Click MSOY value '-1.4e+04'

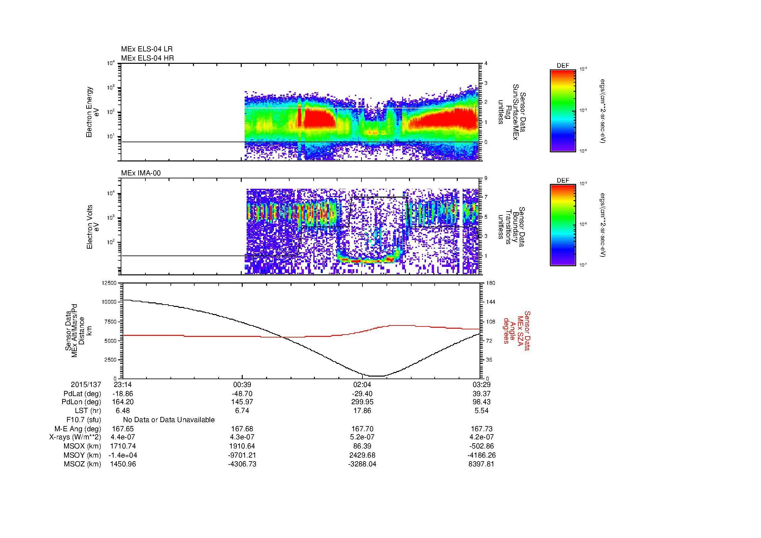point(123,455)
